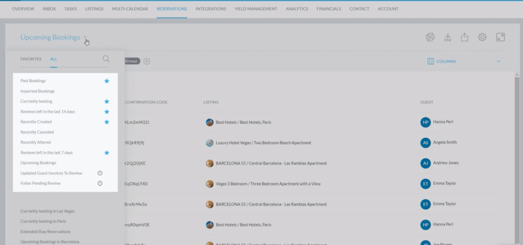Click the share/export icon
Viewport: 523px width, 245px height.
click(464, 37)
